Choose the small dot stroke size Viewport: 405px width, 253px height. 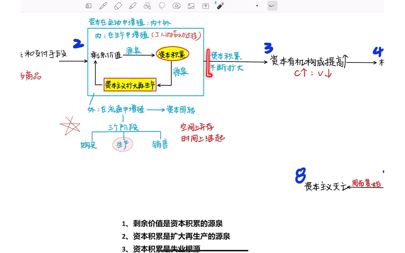[257, 6]
